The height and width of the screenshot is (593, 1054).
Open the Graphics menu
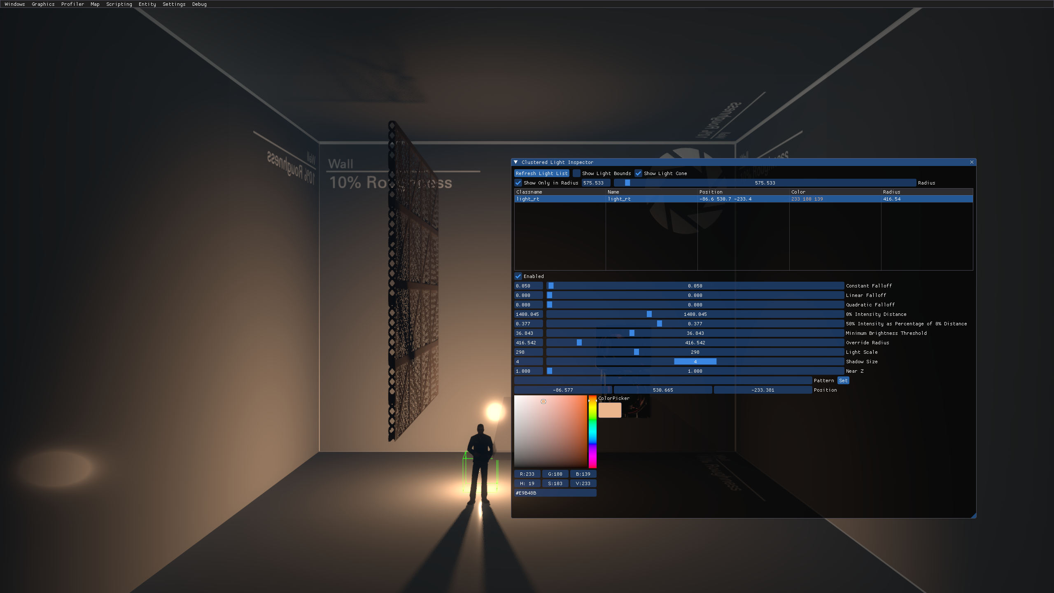(43, 4)
